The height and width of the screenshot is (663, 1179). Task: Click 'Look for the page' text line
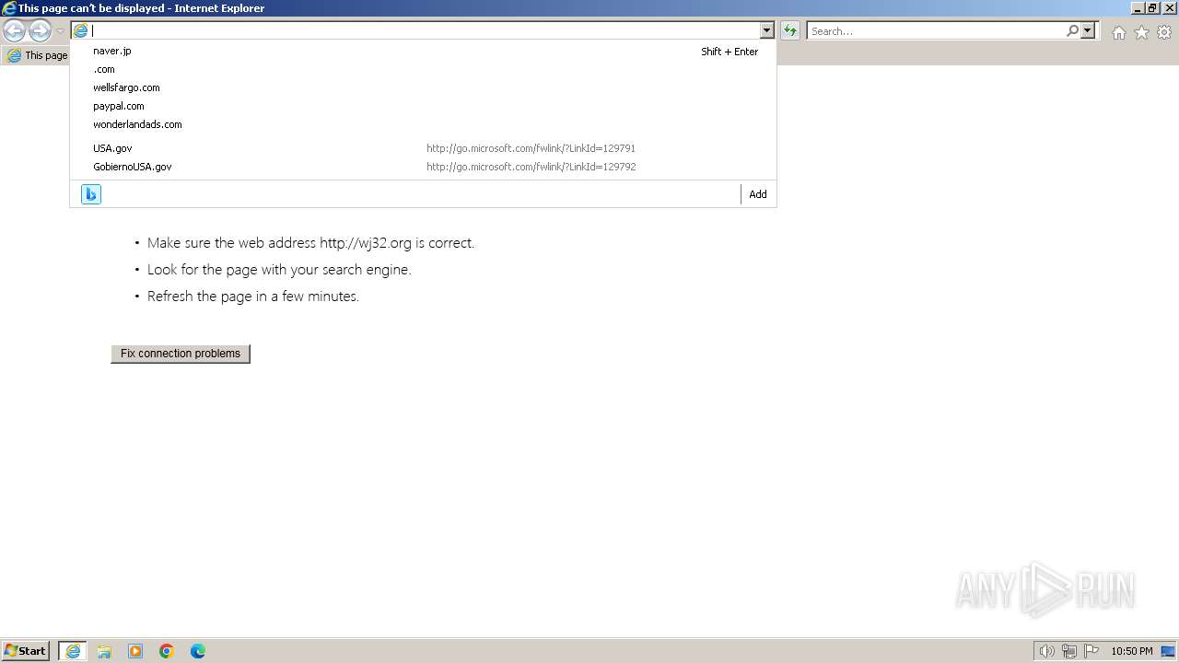coord(279,270)
